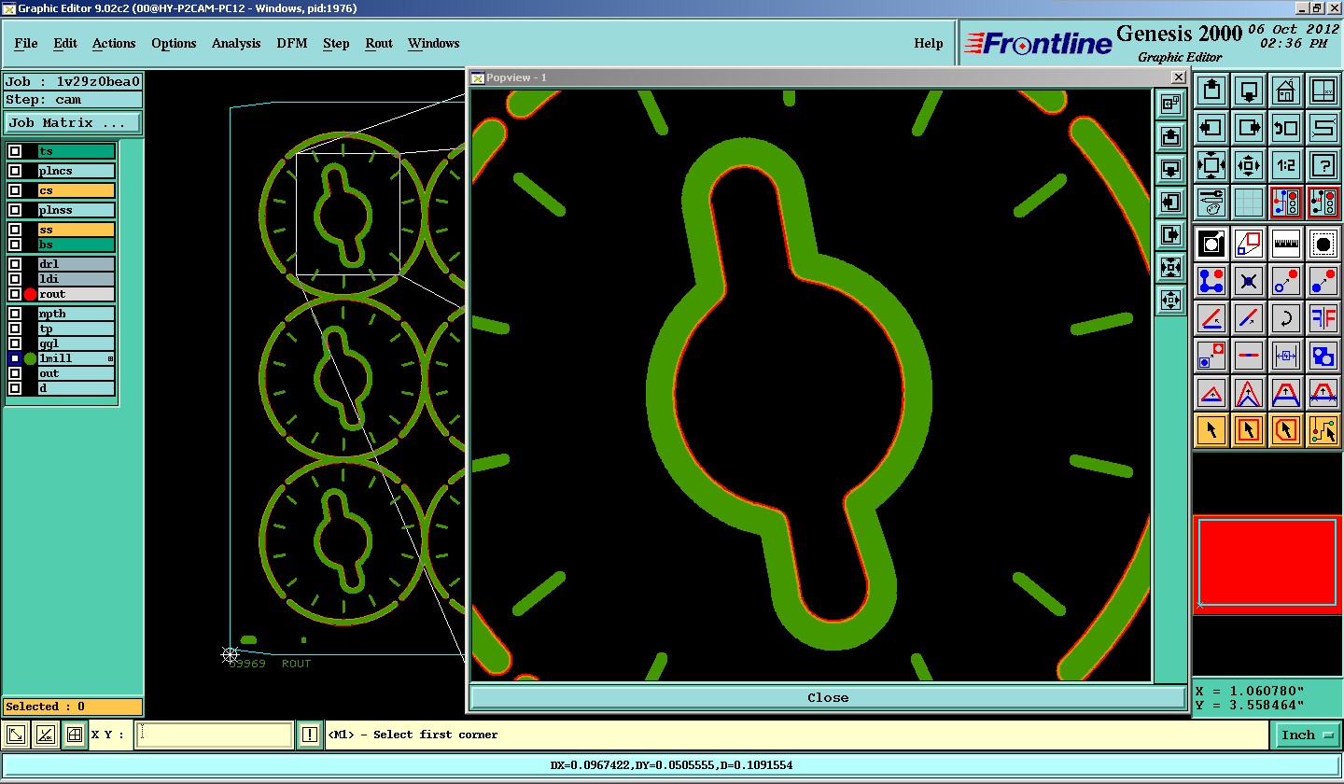Click the exclamation mark icon beside XY field
The image size is (1344, 784).
point(310,735)
